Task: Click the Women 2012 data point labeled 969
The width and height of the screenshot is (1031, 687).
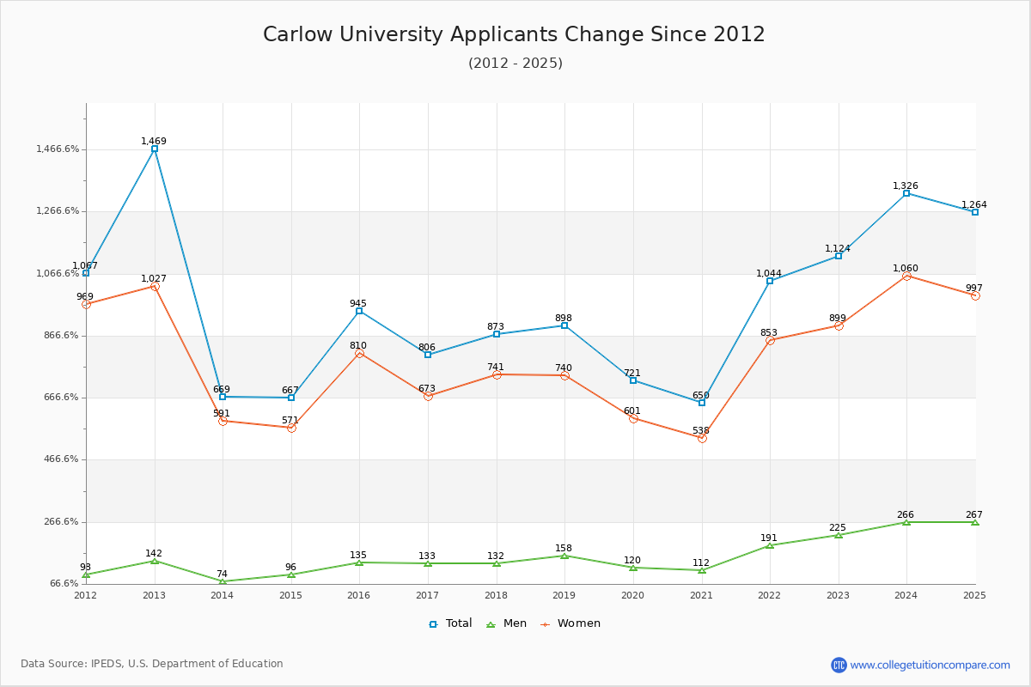Action: [86, 304]
